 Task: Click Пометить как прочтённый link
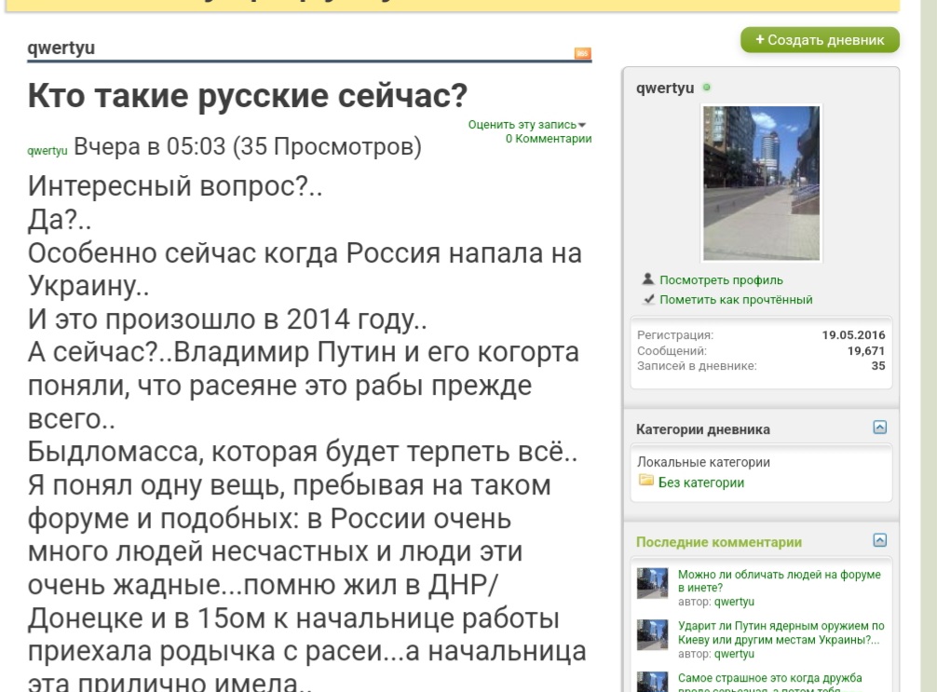736,300
